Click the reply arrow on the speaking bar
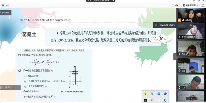The width and height of the screenshot is (206, 103). point(191,25)
